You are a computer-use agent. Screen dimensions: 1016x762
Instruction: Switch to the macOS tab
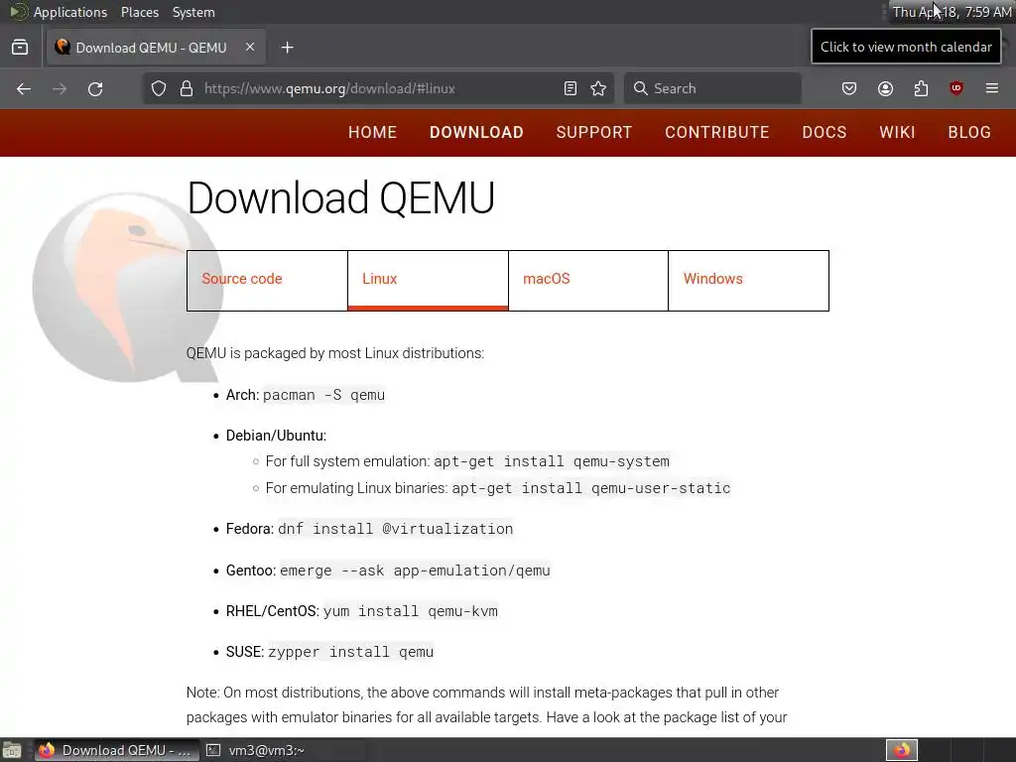tap(588, 281)
